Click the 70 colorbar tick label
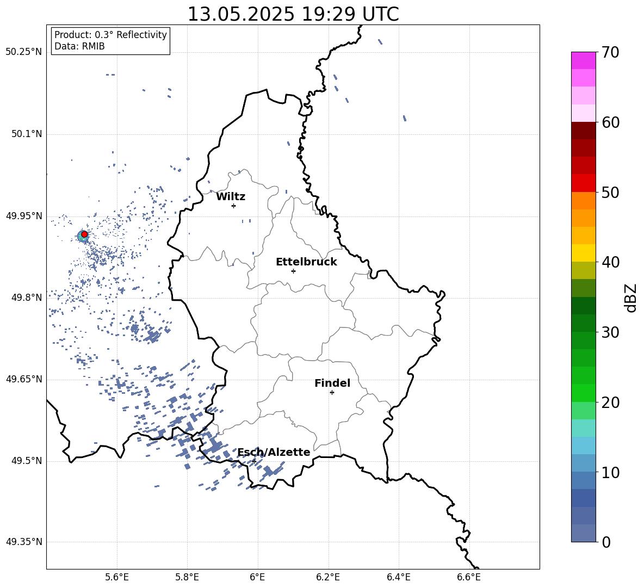Image resolution: width=644 pixels, height=588 pixels. coord(610,53)
